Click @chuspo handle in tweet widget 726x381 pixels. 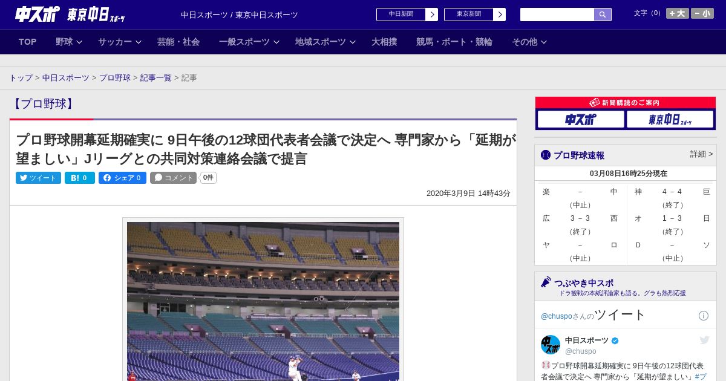click(x=581, y=351)
